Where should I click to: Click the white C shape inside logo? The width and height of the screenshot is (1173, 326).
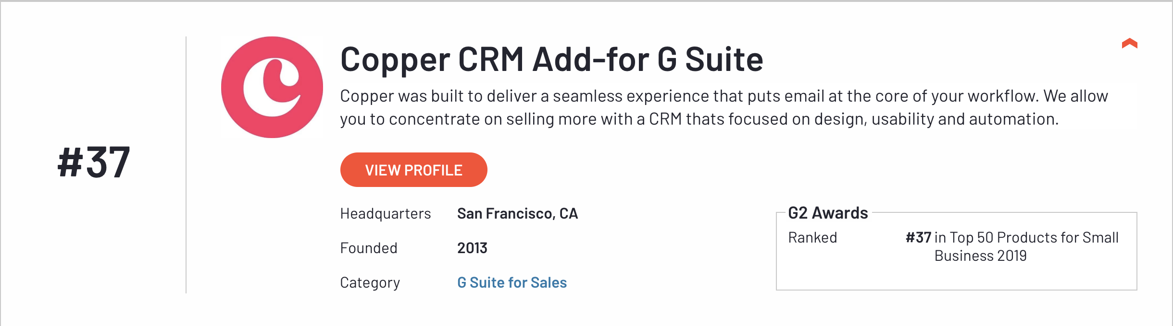click(272, 87)
